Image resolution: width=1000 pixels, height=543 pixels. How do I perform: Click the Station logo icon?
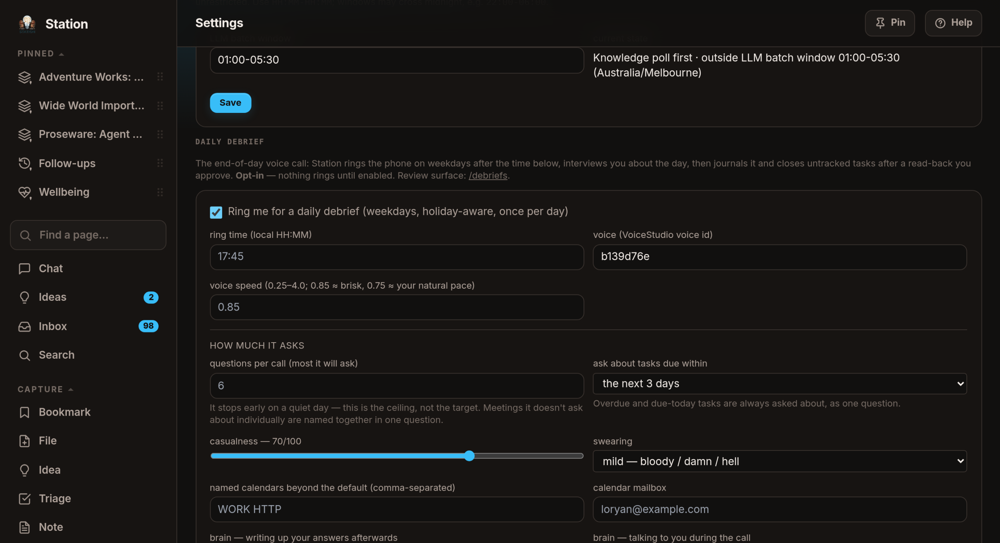[27, 24]
